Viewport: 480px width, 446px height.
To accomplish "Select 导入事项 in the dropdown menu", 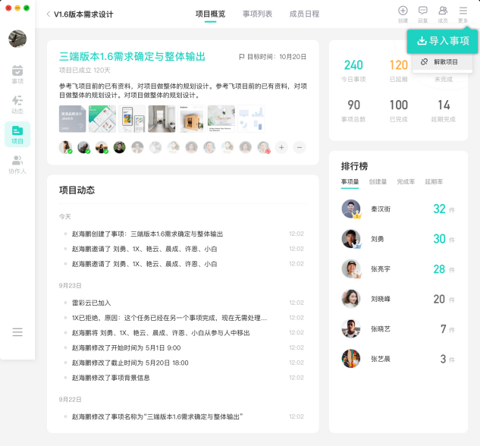I will tap(442, 41).
